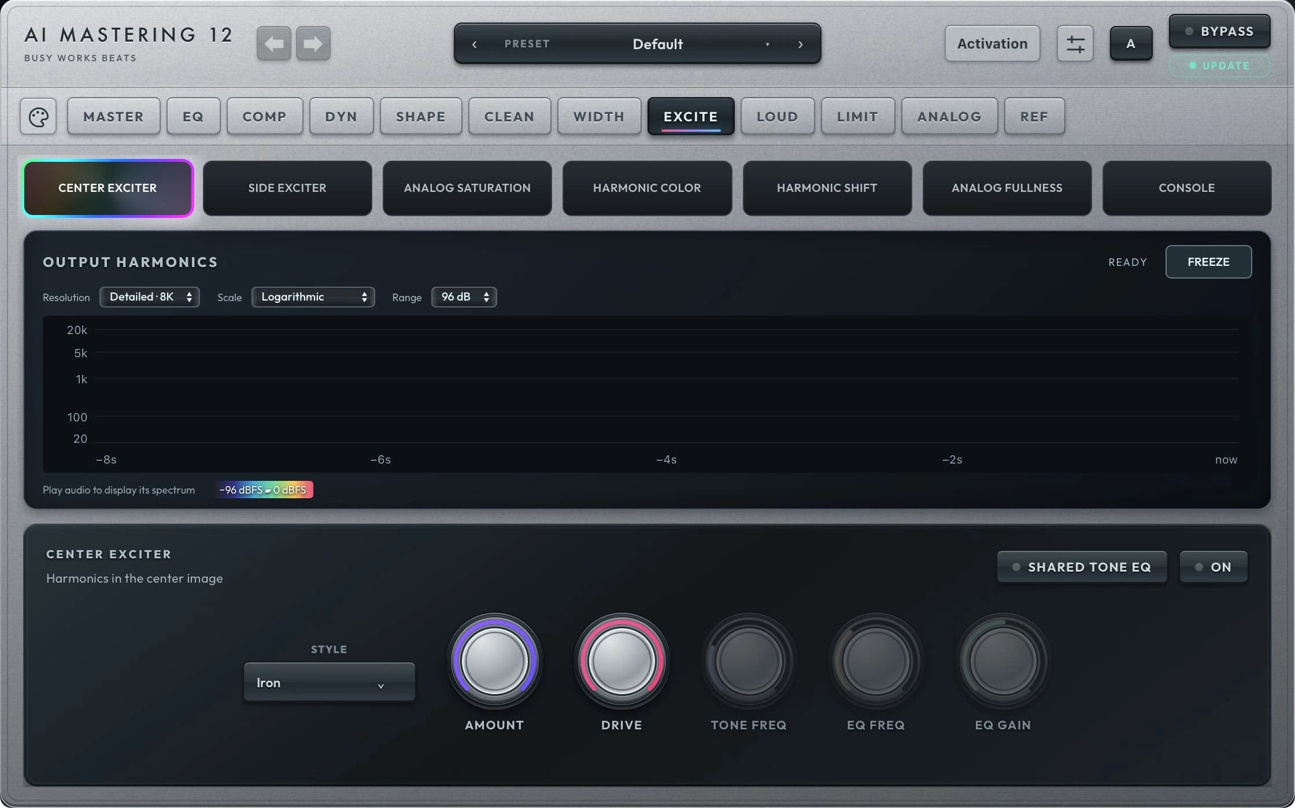Screen dimensions: 1295x808
Task: Click the READY status text
Action: (x=1127, y=262)
